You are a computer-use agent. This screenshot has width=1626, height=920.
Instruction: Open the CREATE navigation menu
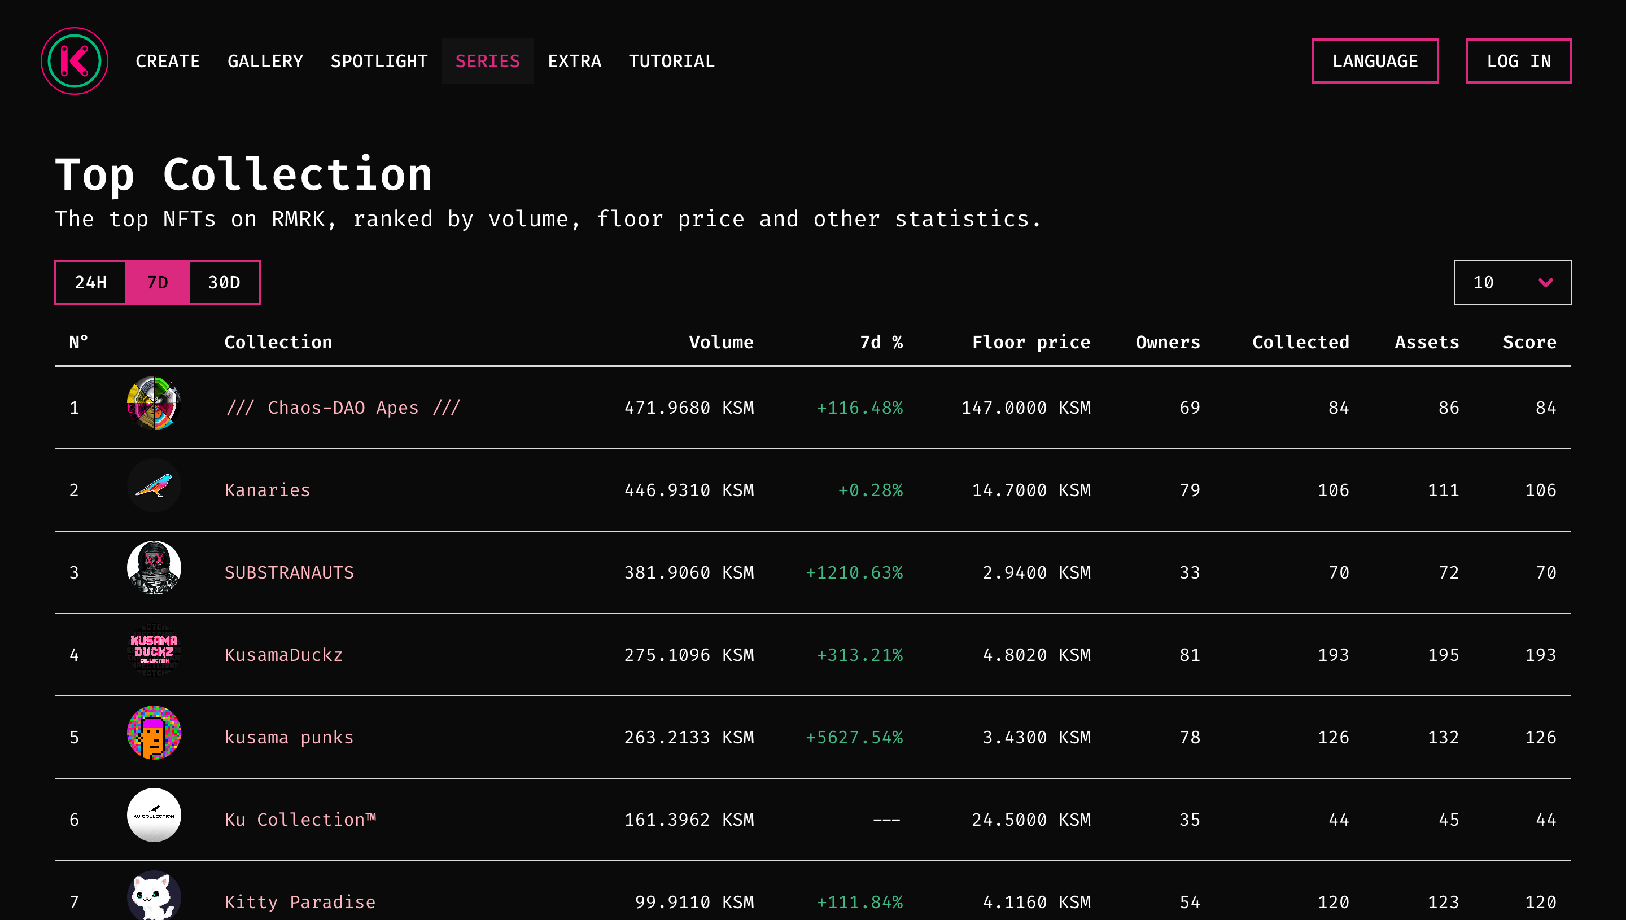coord(168,62)
